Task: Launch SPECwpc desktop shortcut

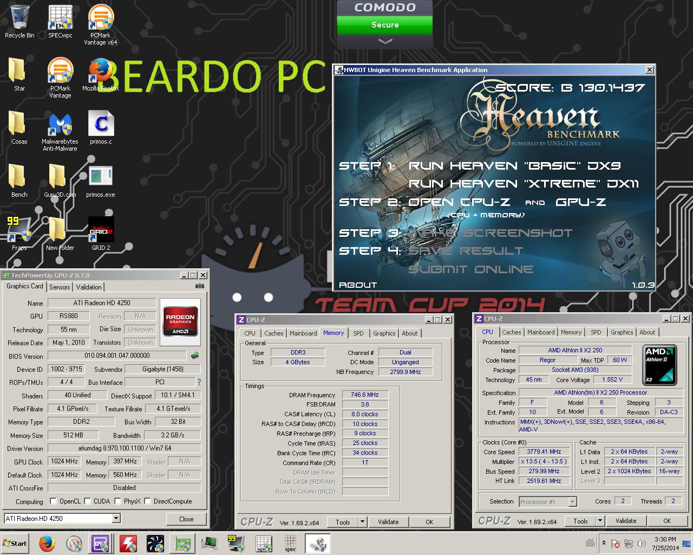Action: coord(60,22)
